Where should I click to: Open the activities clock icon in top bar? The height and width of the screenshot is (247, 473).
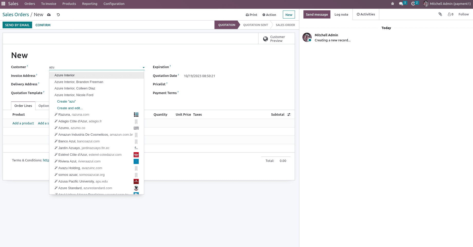click(413, 4)
